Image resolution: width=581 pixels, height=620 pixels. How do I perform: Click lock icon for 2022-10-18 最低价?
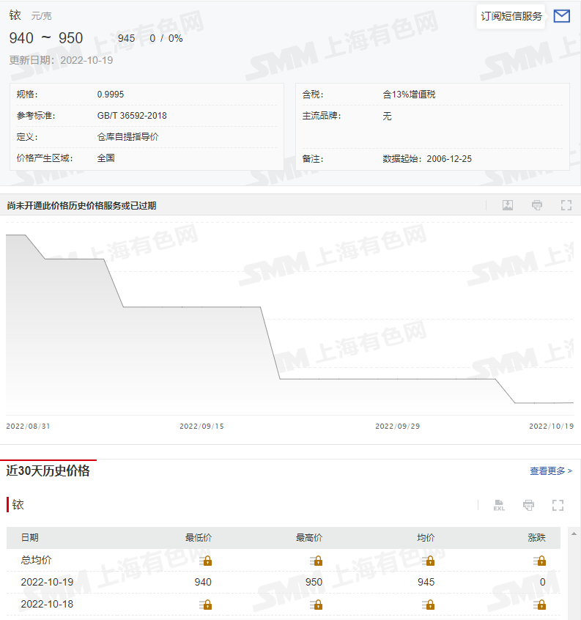click(x=205, y=605)
